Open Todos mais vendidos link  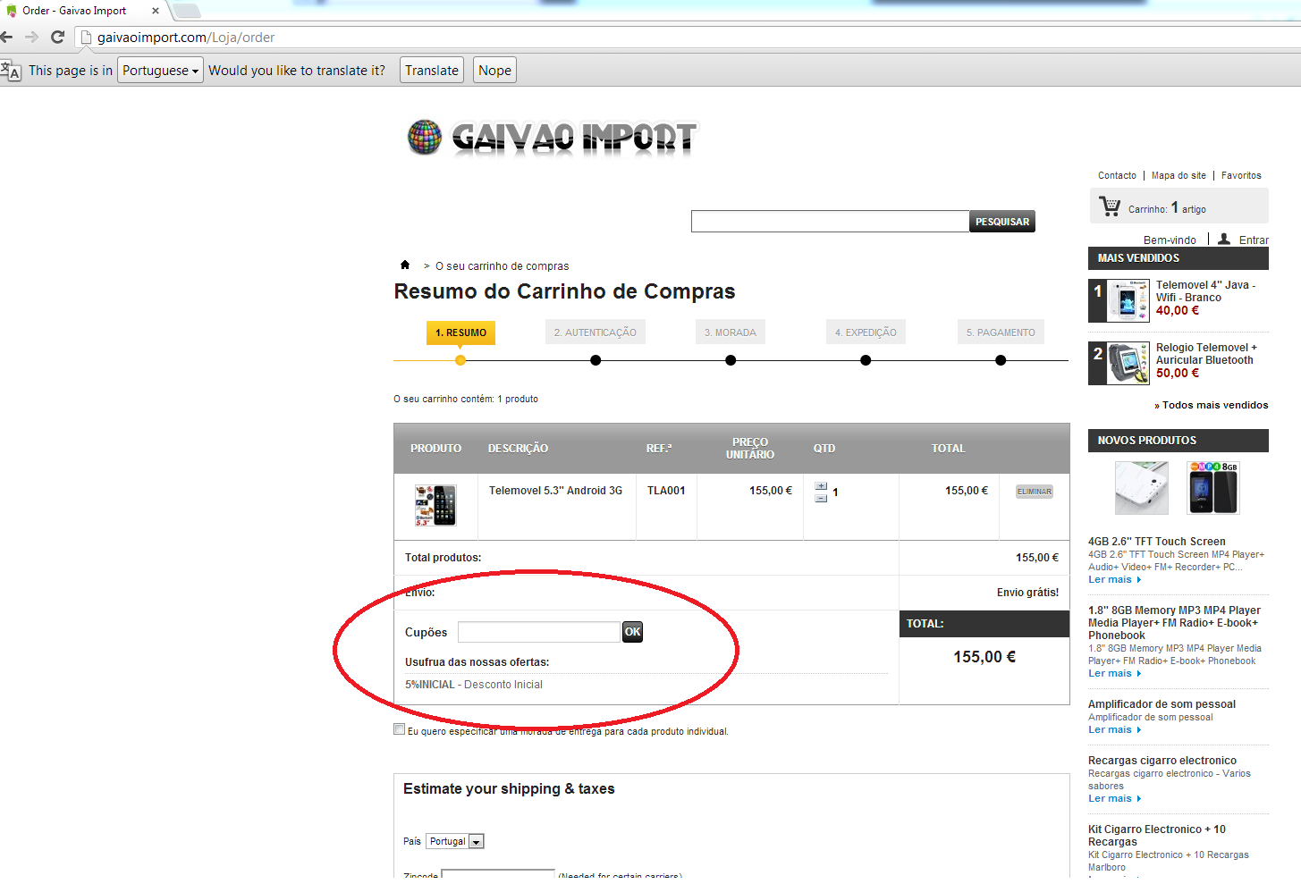(x=1212, y=405)
